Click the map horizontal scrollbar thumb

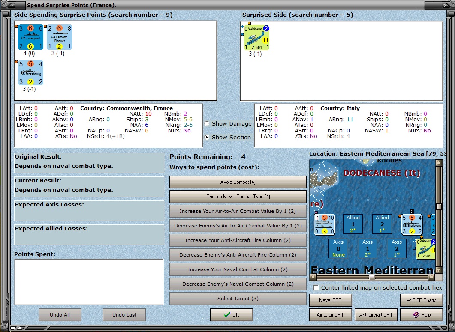[x=372, y=277]
